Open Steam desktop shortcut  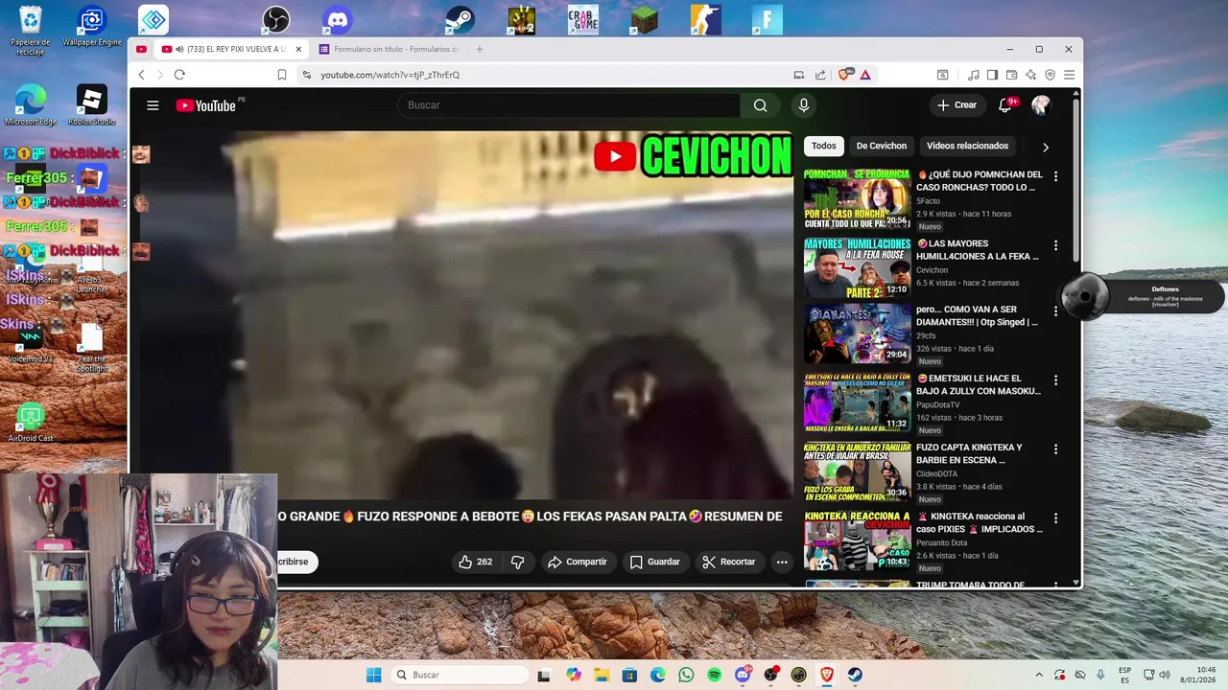coord(460,19)
